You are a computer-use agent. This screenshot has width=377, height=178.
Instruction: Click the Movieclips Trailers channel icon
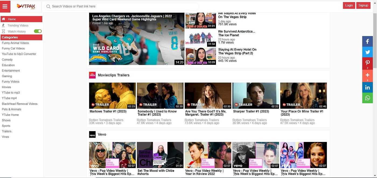click(x=92, y=75)
